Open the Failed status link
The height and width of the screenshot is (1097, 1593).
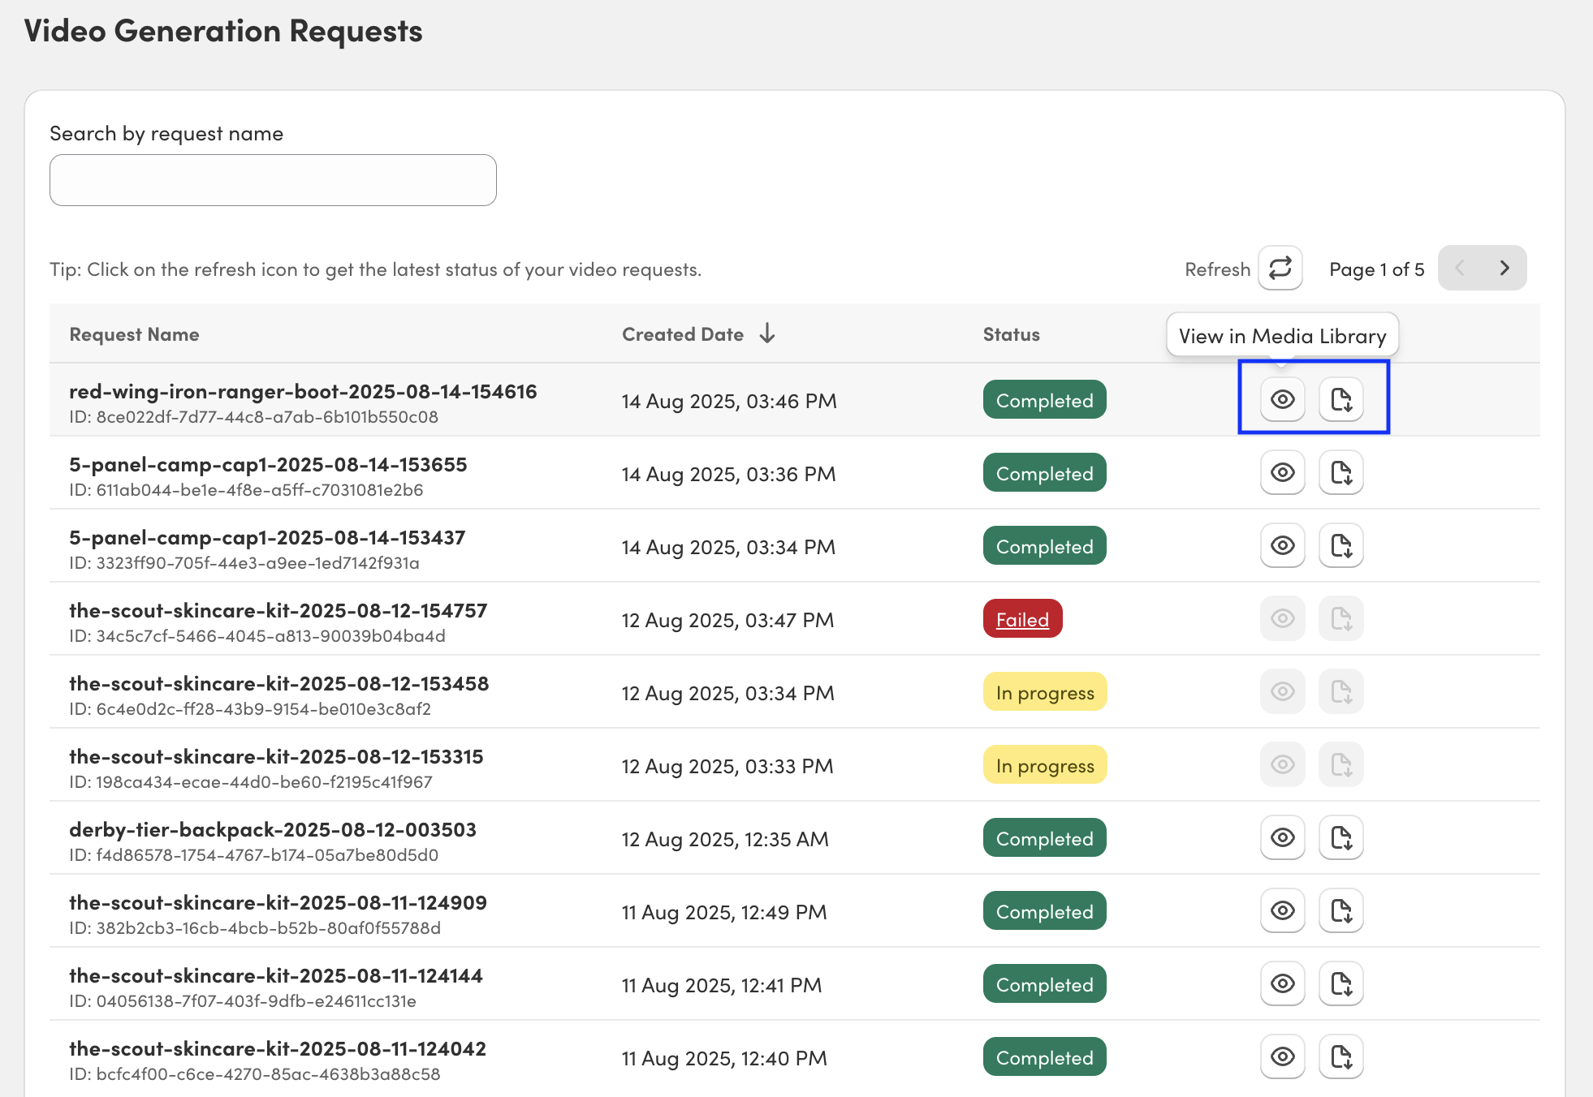(x=1022, y=620)
